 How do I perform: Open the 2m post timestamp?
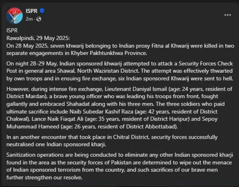(29, 19)
